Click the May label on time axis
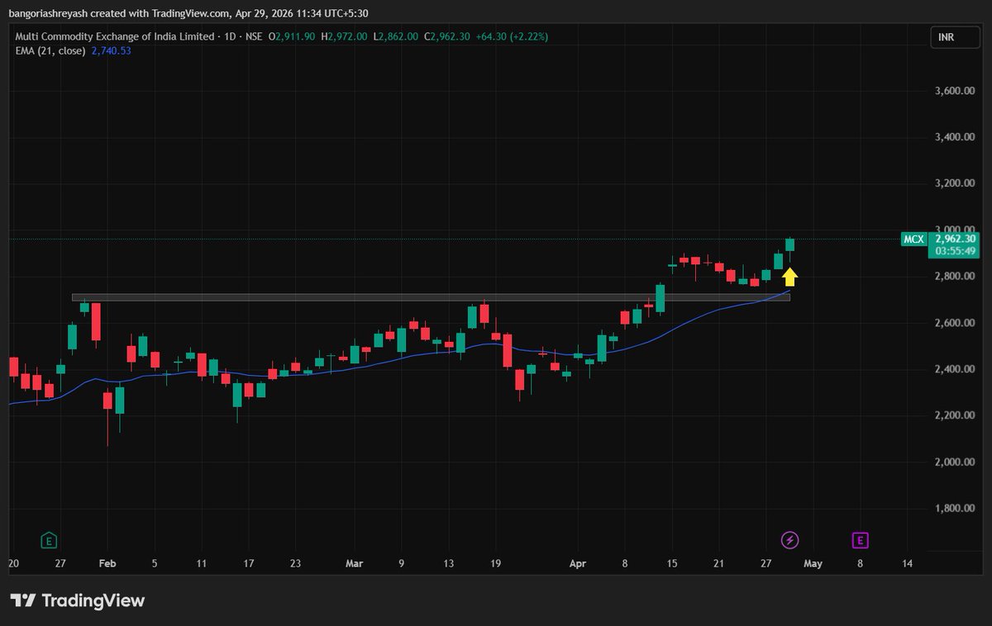 pos(813,564)
